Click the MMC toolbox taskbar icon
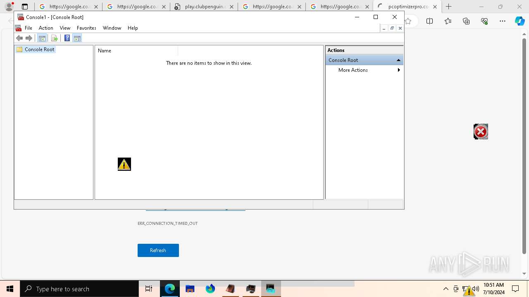Screen dimensions: 529x297 pos(271,289)
